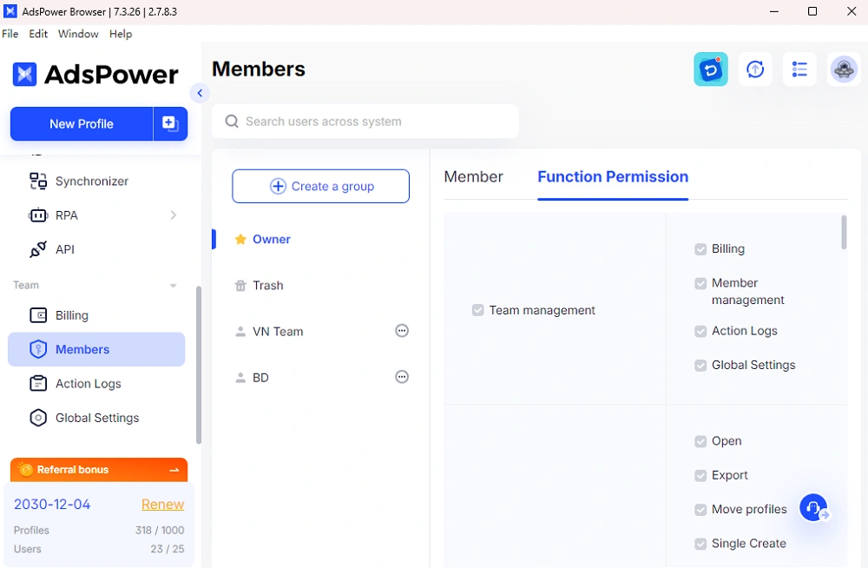Open the Referral bonus banner arrow
868x568 pixels.
coord(174,470)
